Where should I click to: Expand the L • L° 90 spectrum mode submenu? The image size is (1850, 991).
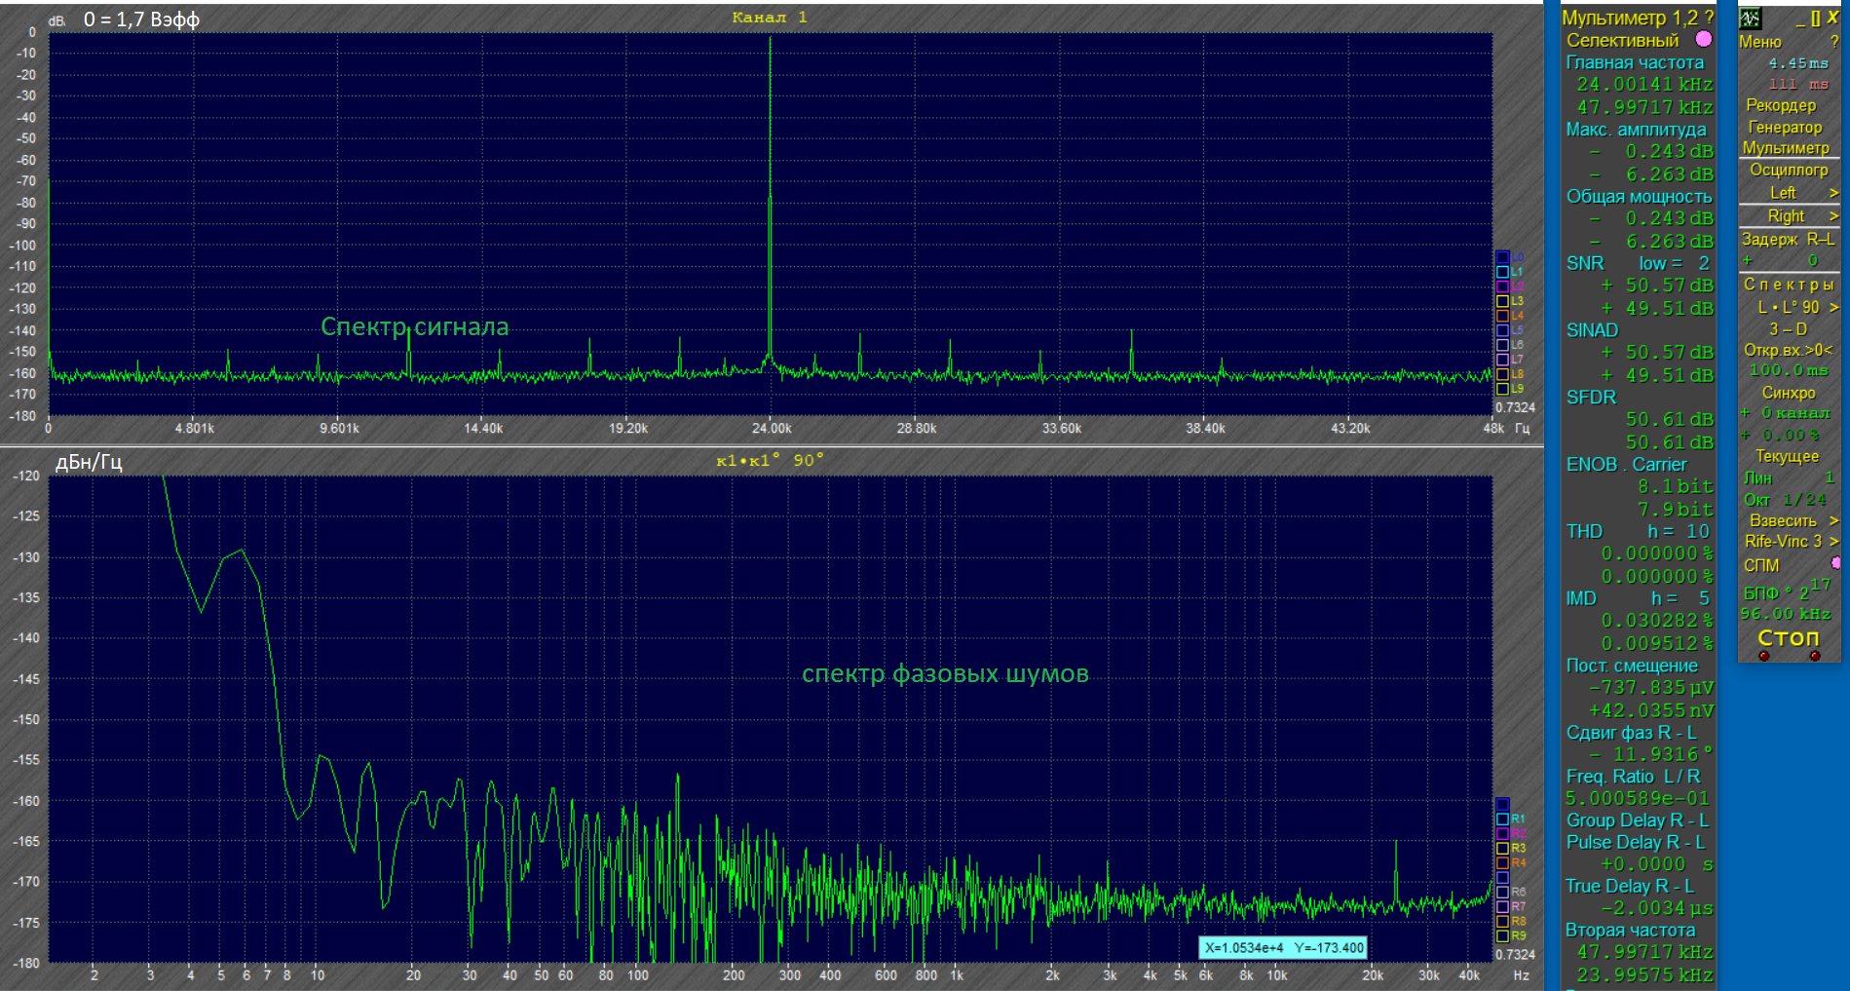click(1833, 307)
